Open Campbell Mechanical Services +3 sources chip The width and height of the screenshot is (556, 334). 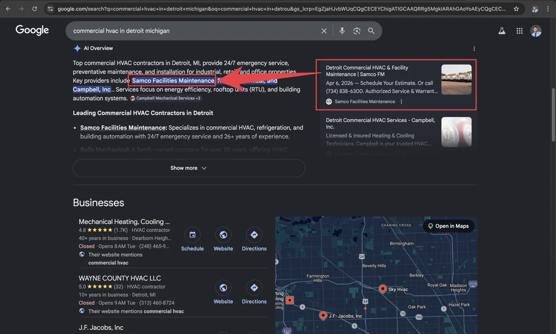(x=166, y=98)
